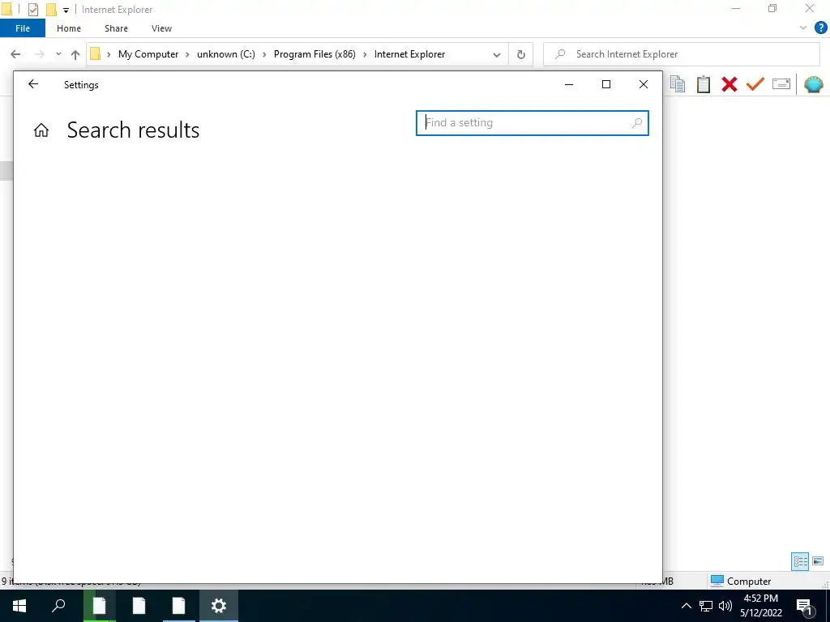Minimize the Settings window

point(569,84)
